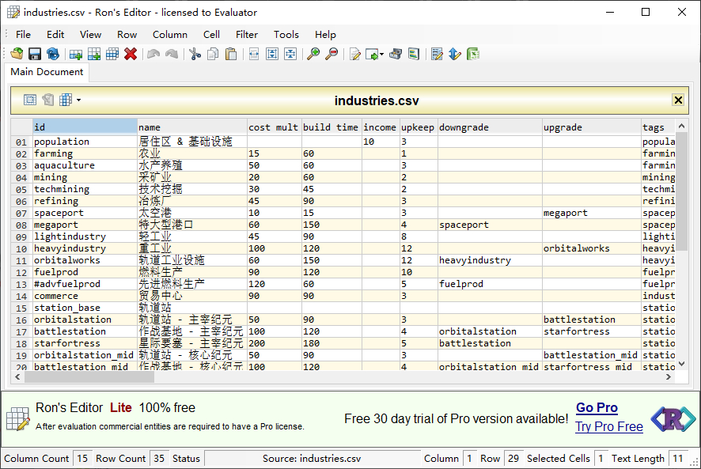Image resolution: width=701 pixels, height=469 pixels.
Task: Open the grid options dropdown arrow in document header
Action: [x=78, y=100]
